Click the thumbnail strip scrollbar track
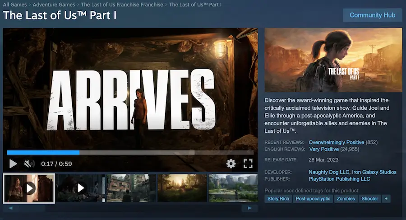406x220 pixels. click(130, 208)
